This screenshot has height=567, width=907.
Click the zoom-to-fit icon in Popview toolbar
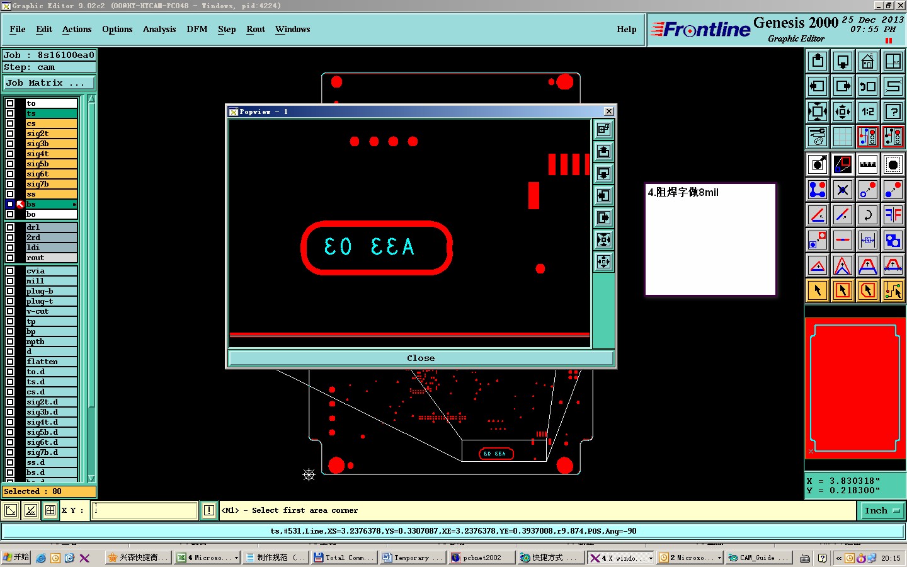pyautogui.click(x=603, y=239)
